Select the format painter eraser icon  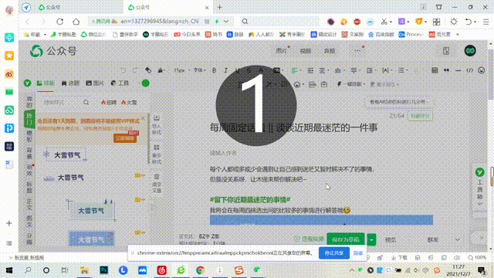(x=148, y=70)
